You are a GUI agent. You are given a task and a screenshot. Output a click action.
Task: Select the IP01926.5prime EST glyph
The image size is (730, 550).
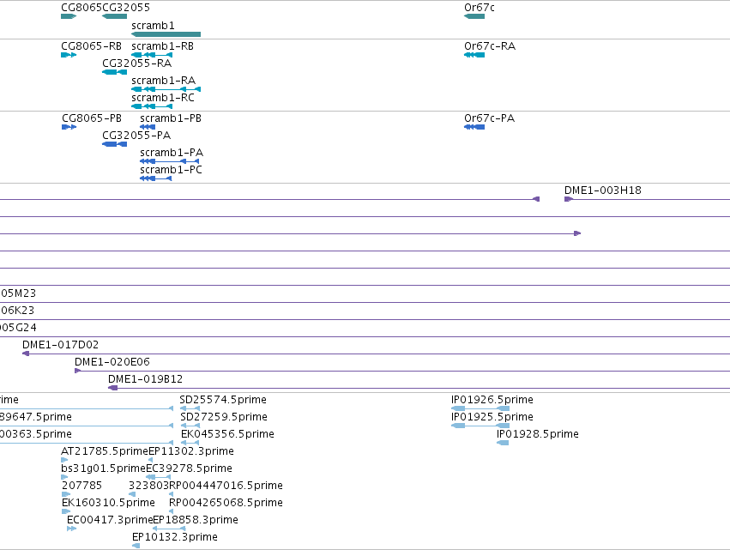(480, 408)
